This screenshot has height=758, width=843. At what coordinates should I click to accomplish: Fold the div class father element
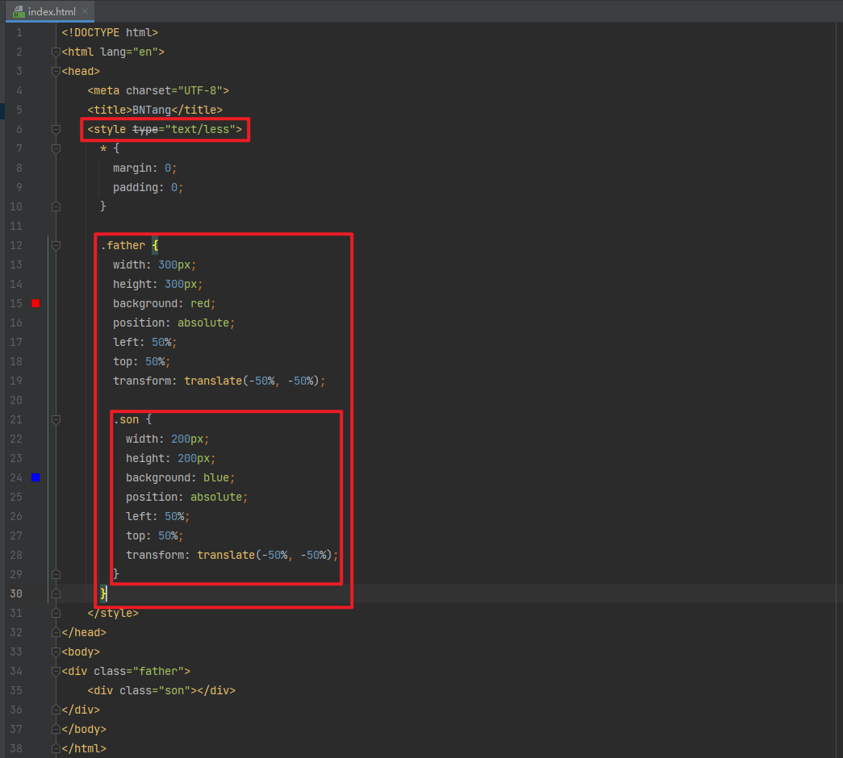(56, 671)
